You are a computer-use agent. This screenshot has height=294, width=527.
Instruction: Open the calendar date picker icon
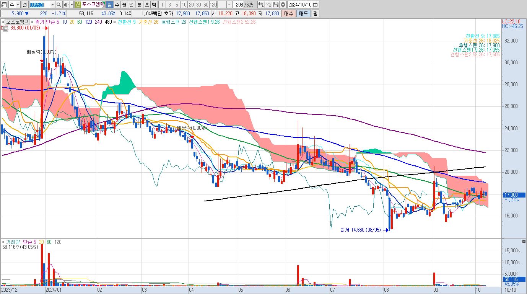click(x=315, y=5)
